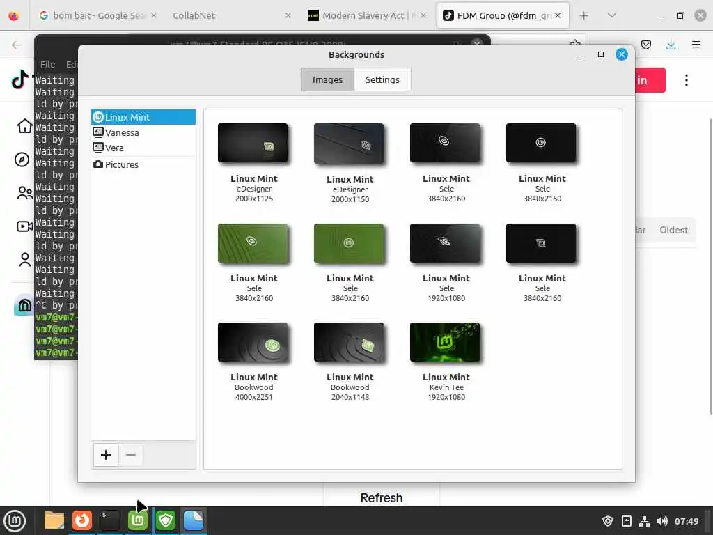Click the 'Kevin Tee' author label
This screenshot has width=713, height=535.
point(446,387)
